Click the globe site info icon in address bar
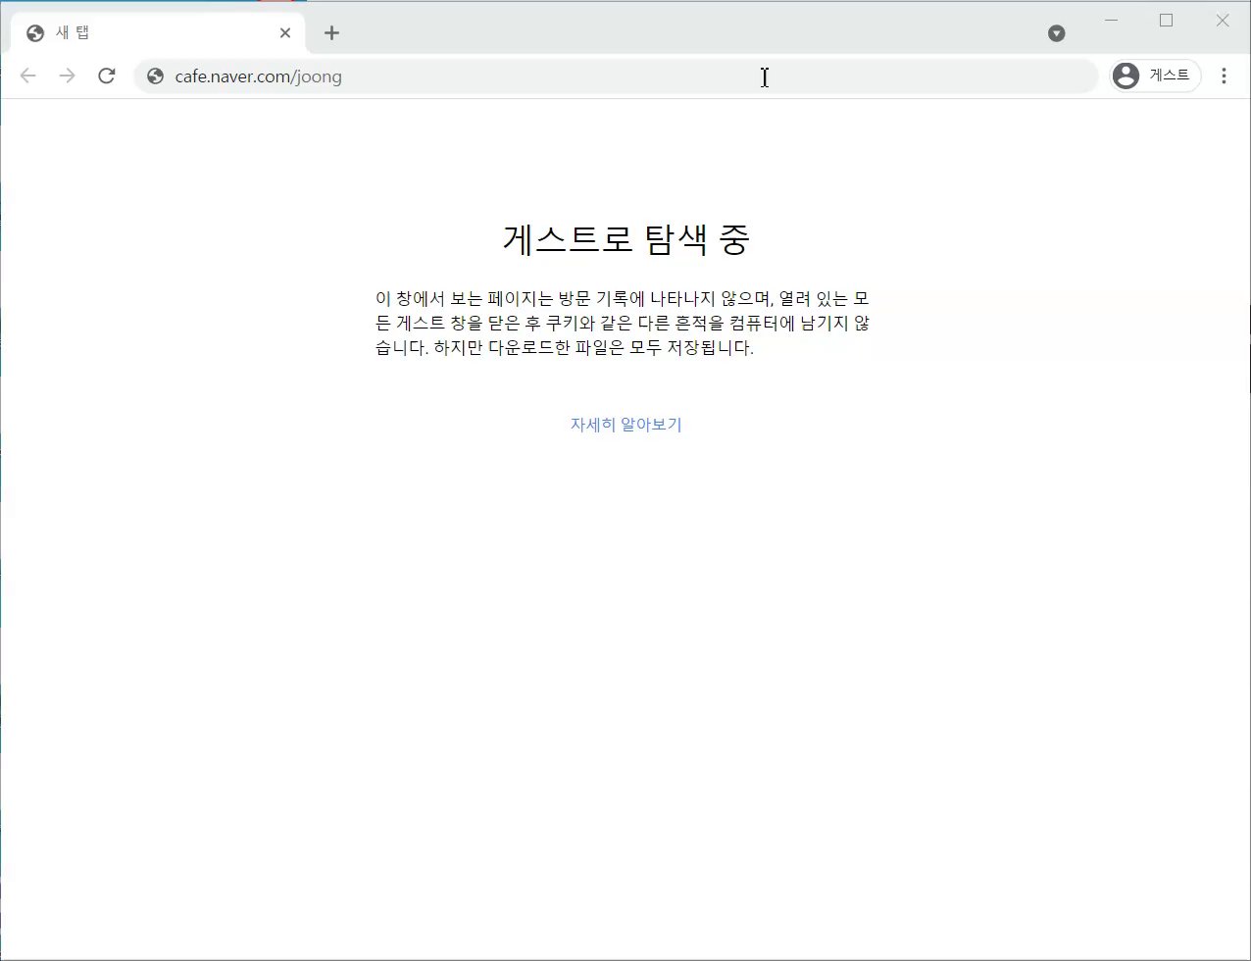1251x961 pixels. [155, 76]
